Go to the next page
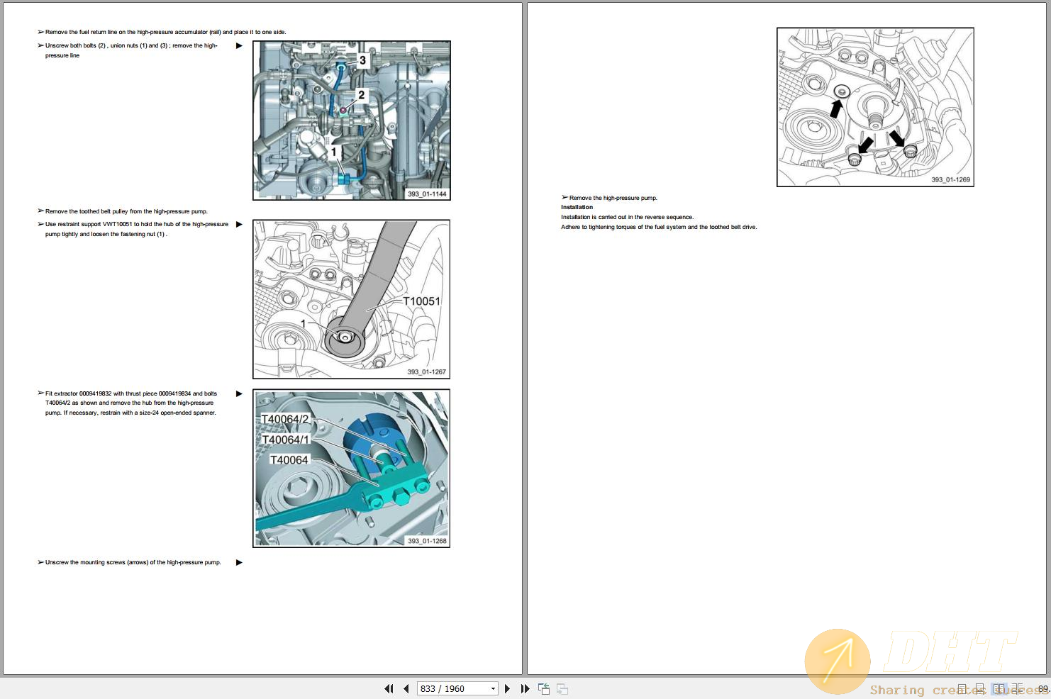This screenshot has width=1051, height=699. 507,688
